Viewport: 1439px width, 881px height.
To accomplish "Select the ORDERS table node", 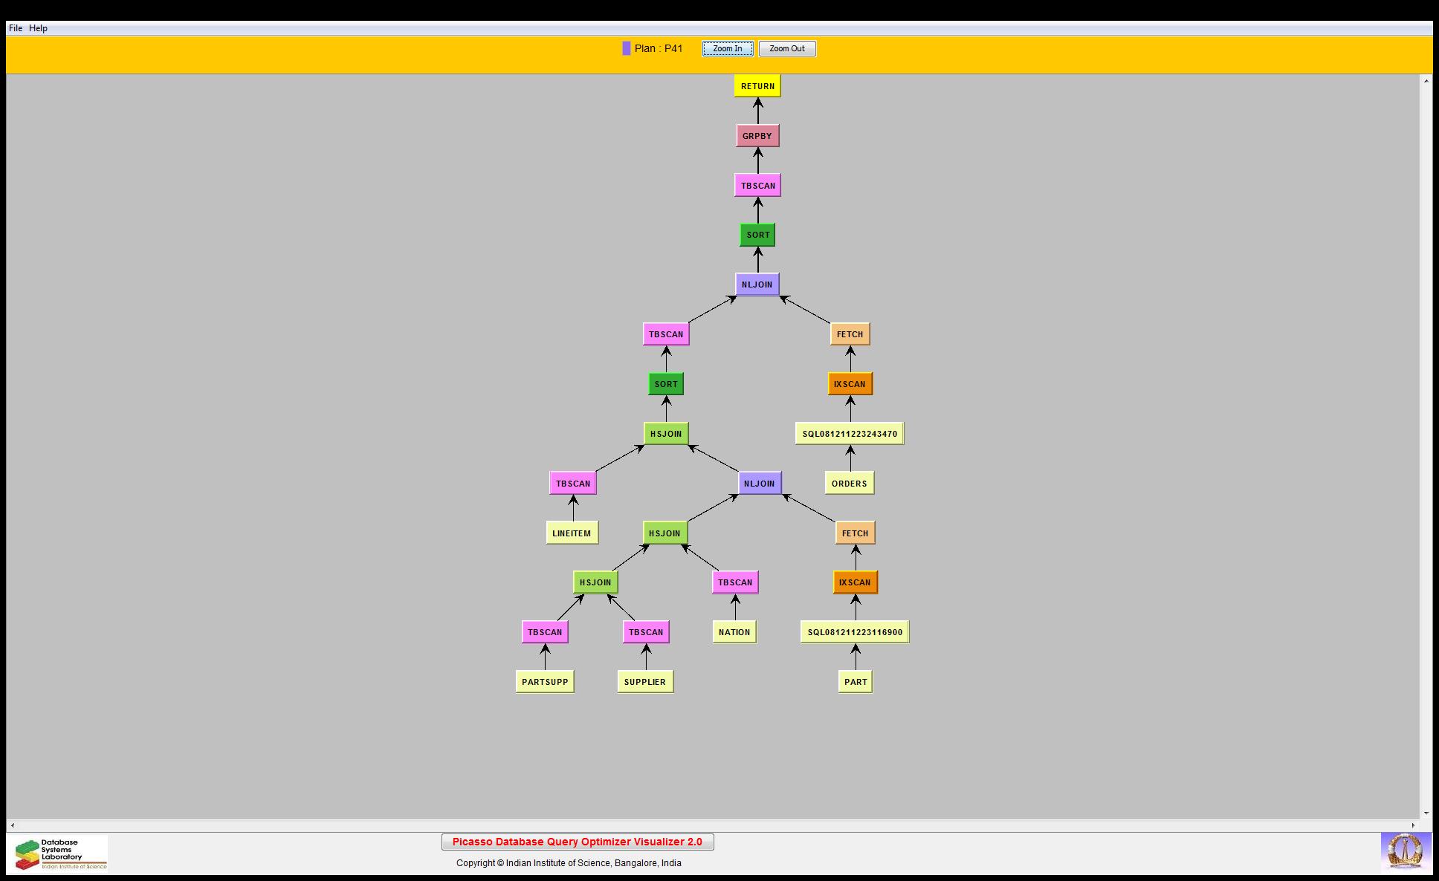I will click(849, 484).
